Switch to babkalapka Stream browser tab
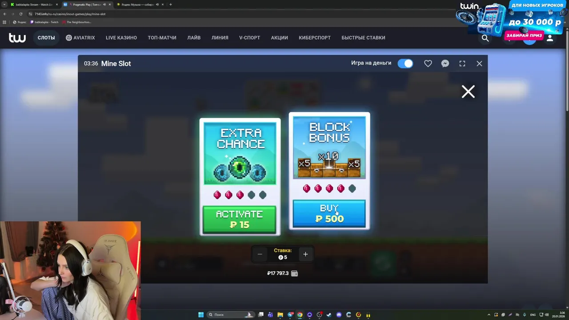Image resolution: width=569 pixels, height=320 pixels. point(34,4)
